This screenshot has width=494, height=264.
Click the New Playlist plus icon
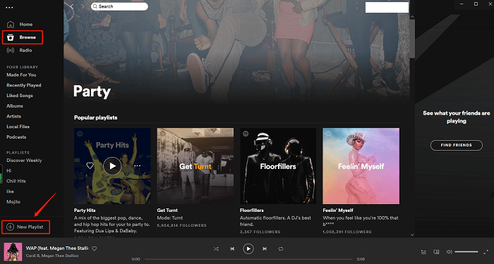(11, 227)
